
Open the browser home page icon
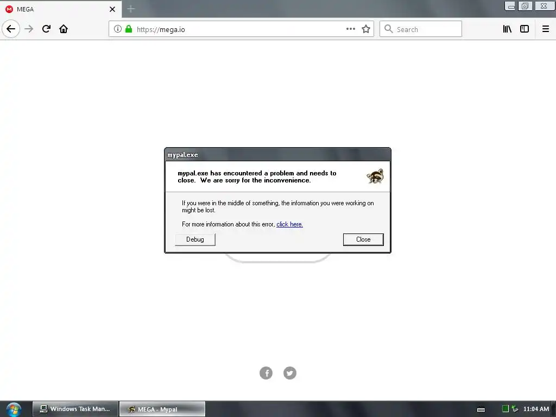[64, 29]
